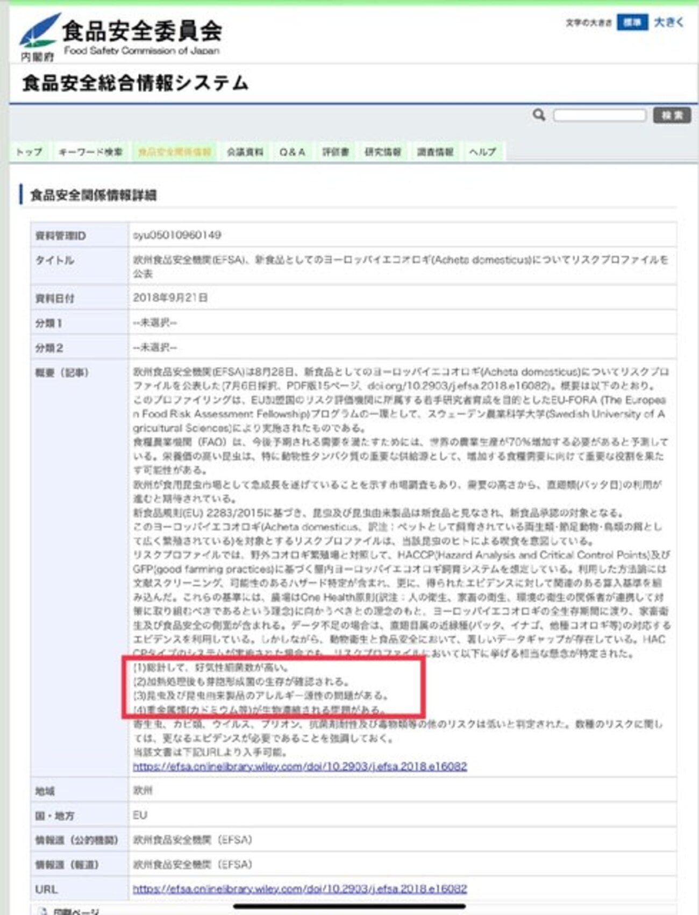This screenshot has height=915, width=699.
Task: Click the 分類1 label cell
Action: coord(80,323)
